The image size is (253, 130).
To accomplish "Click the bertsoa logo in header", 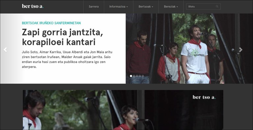I will tap(33, 6).
